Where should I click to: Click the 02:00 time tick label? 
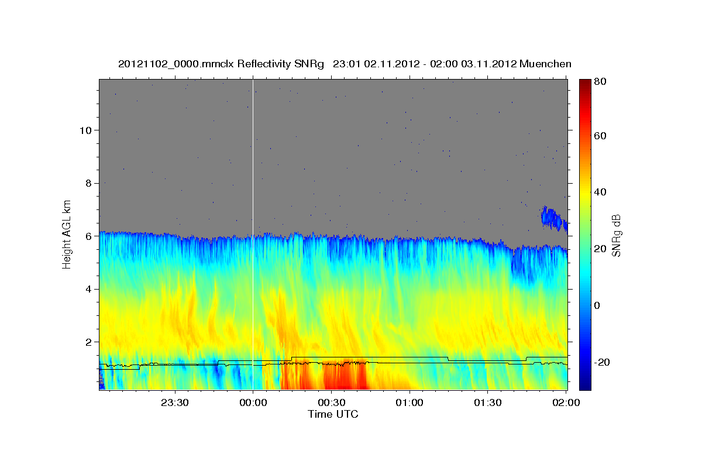[566, 402]
